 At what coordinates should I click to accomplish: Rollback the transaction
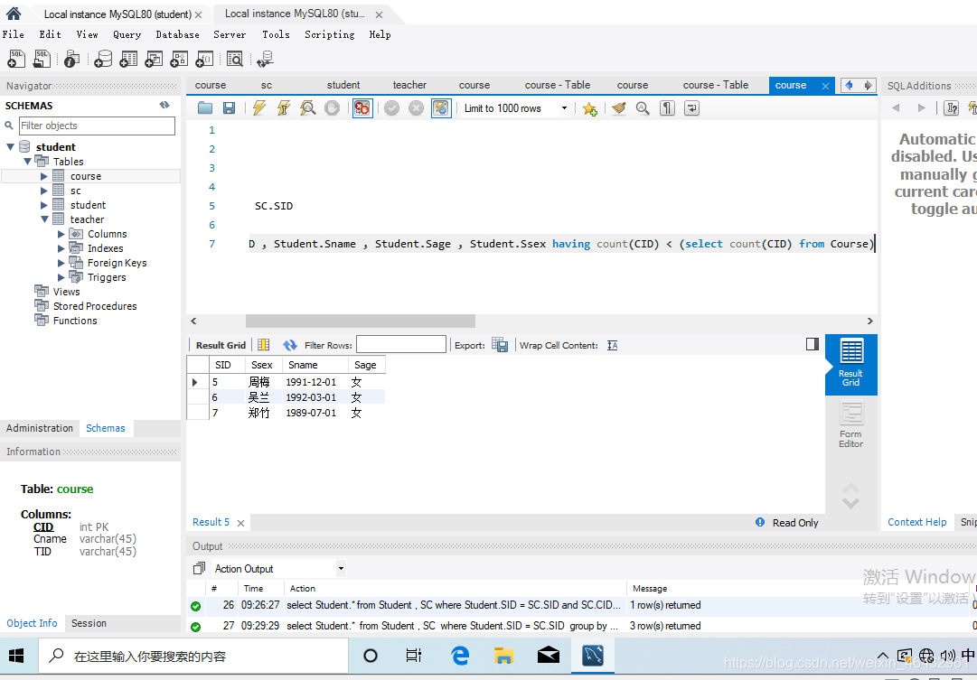(417, 107)
